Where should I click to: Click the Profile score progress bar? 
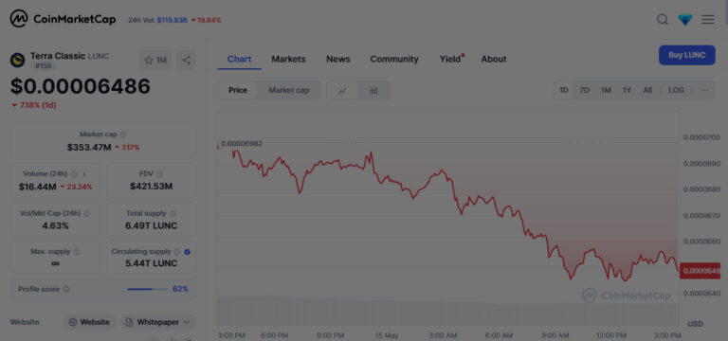(147, 289)
